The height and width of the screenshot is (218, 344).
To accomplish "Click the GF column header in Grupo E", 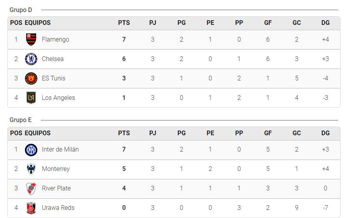I will tap(268, 133).
